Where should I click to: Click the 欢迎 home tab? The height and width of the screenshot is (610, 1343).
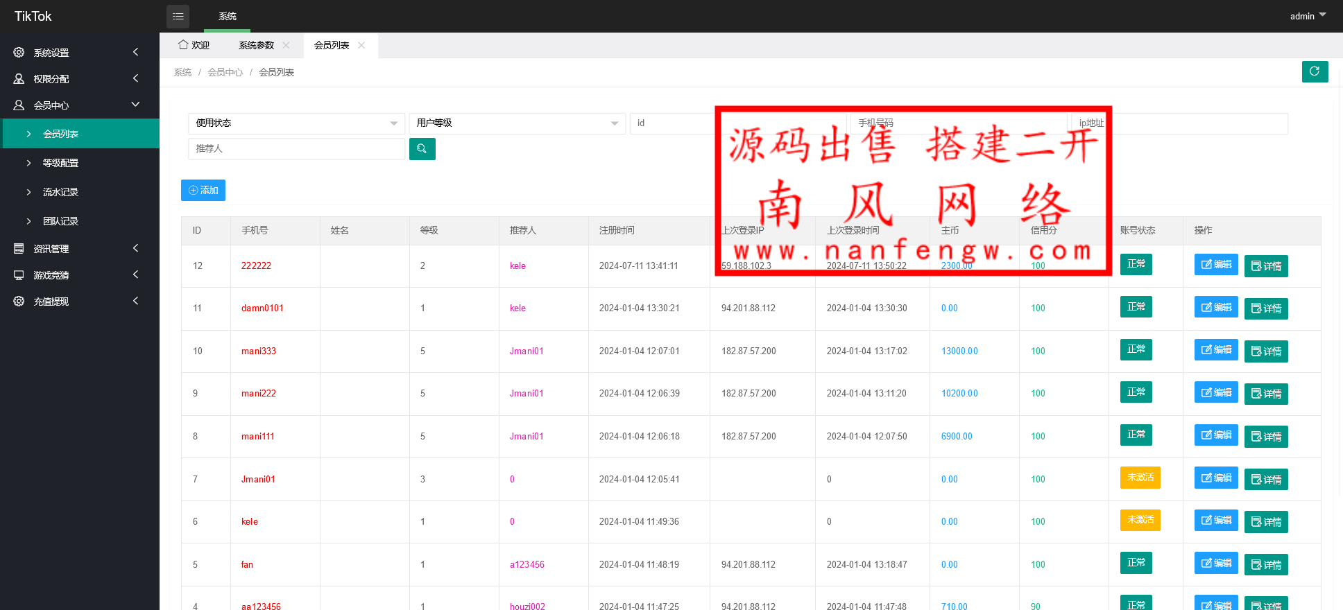194,45
